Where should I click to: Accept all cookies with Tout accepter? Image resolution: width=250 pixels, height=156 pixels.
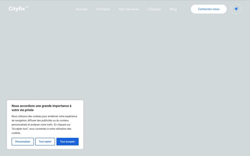click(x=67, y=141)
